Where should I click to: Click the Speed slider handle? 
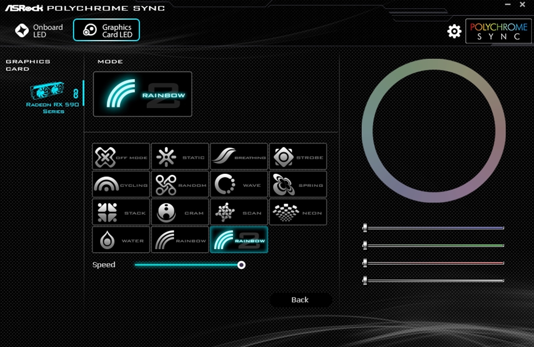click(x=241, y=265)
